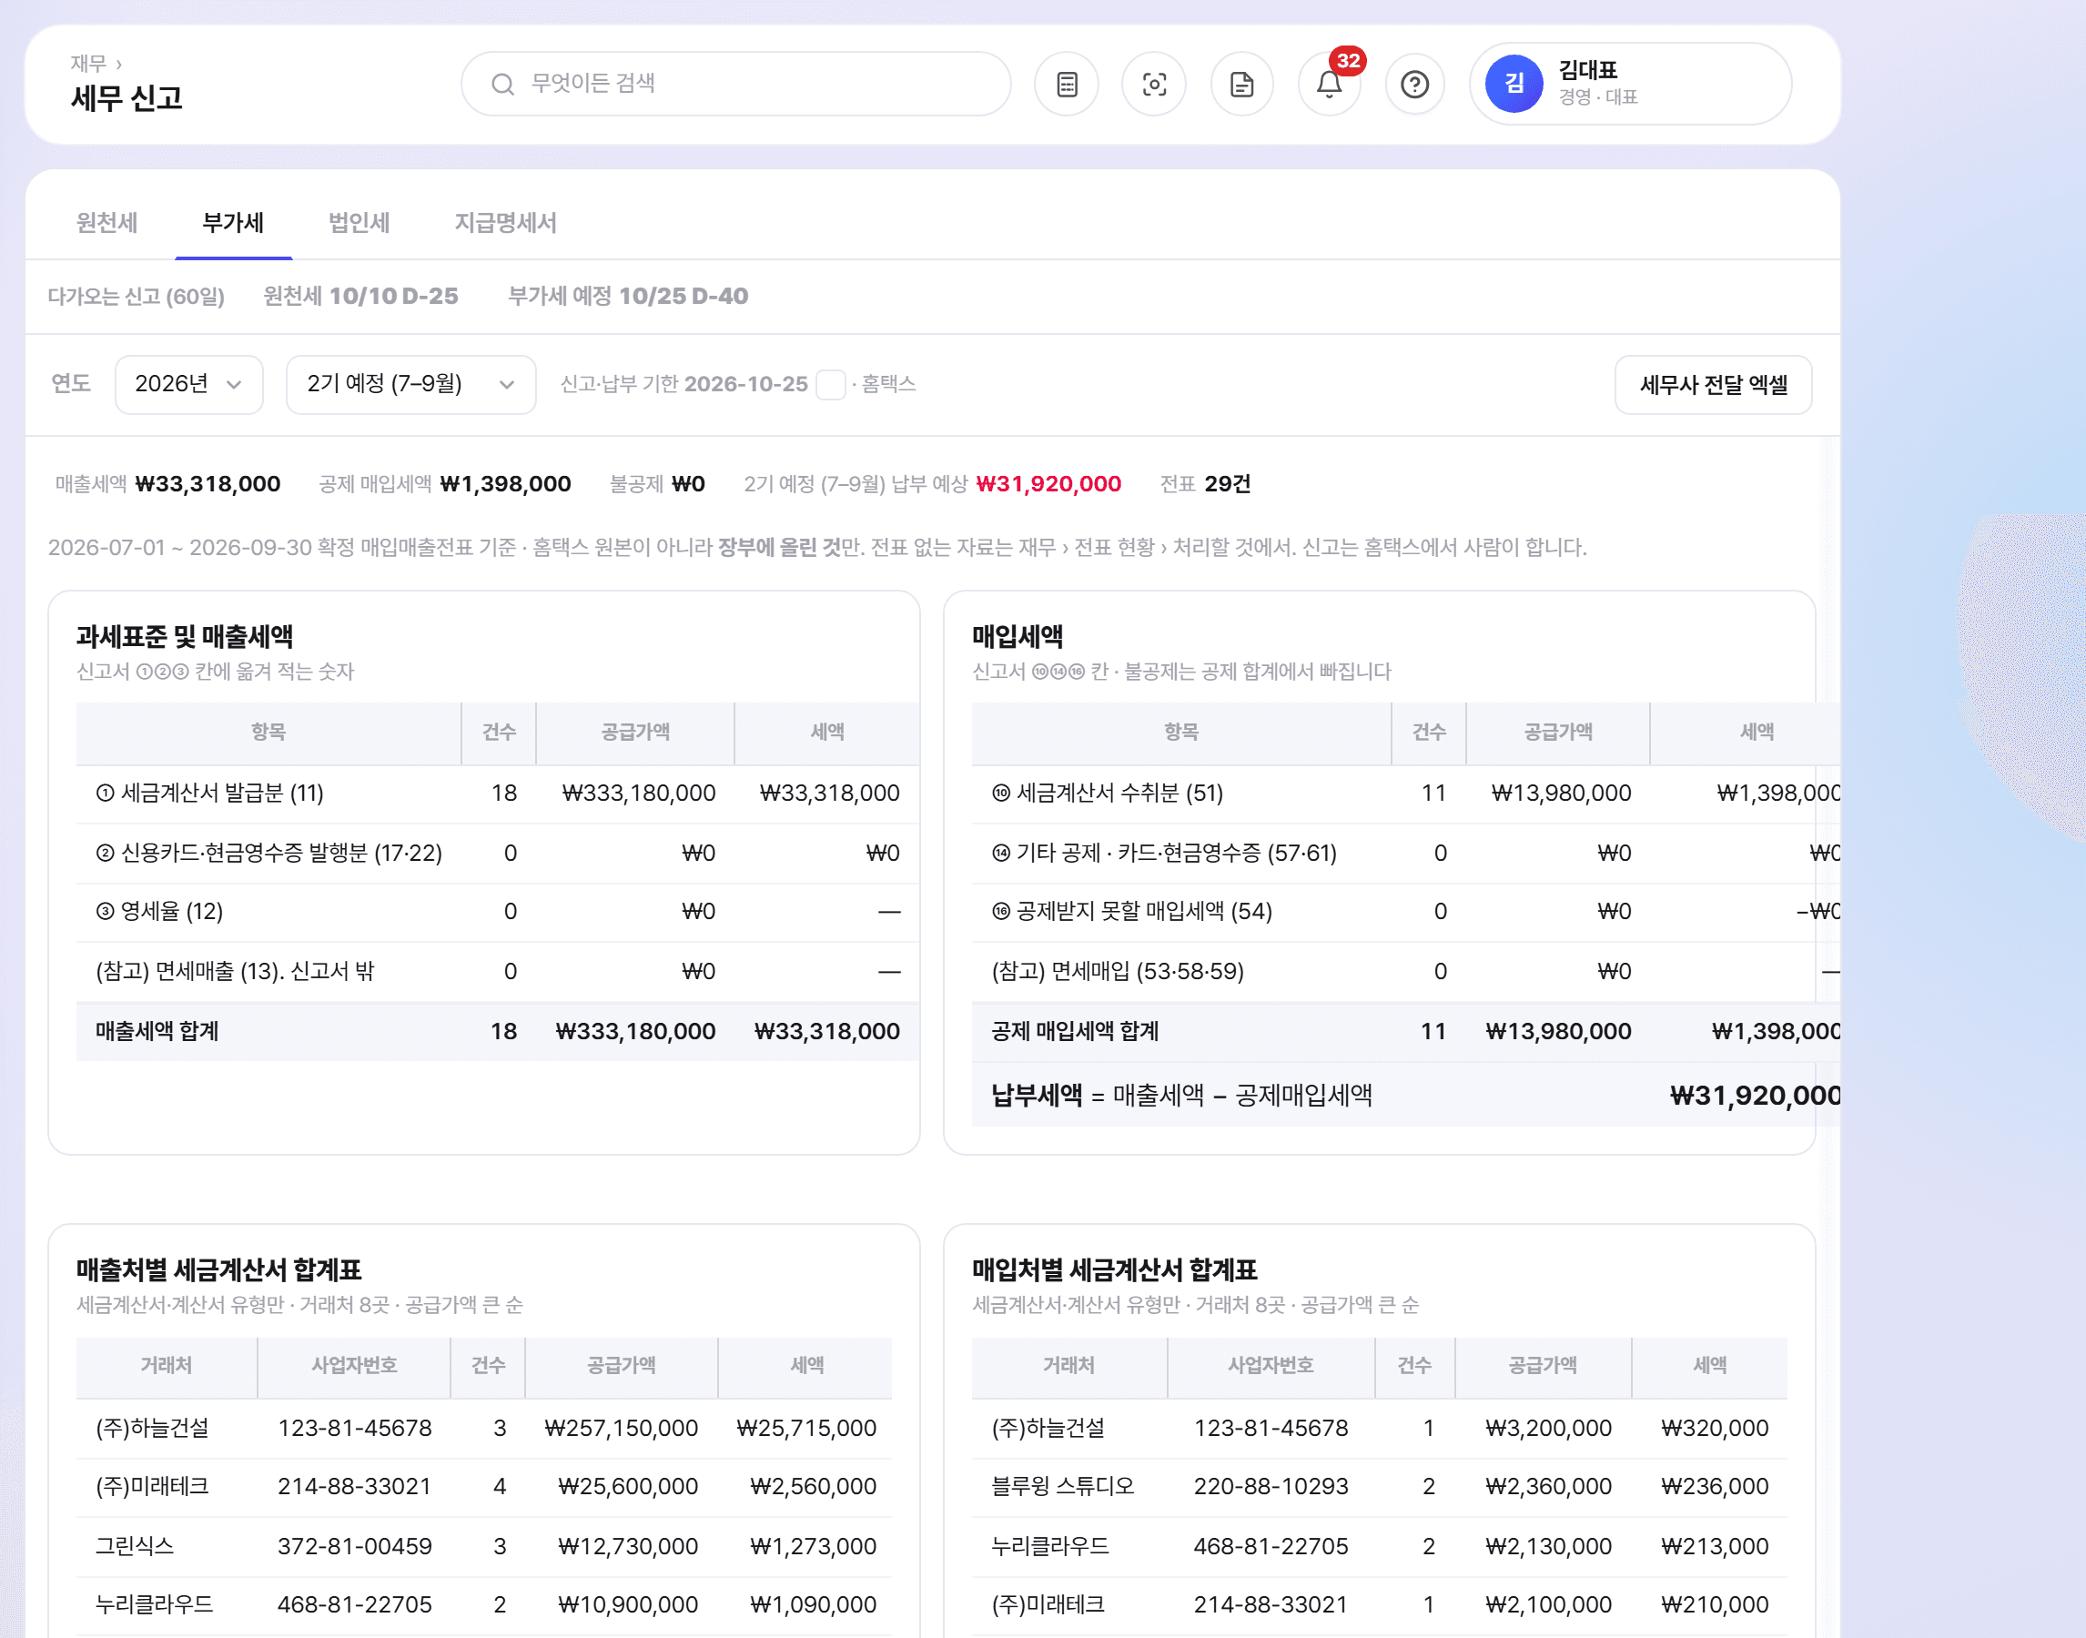Click (주)하늘건설 in 매입처별 table
The image size is (2086, 1638).
tap(1048, 1428)
